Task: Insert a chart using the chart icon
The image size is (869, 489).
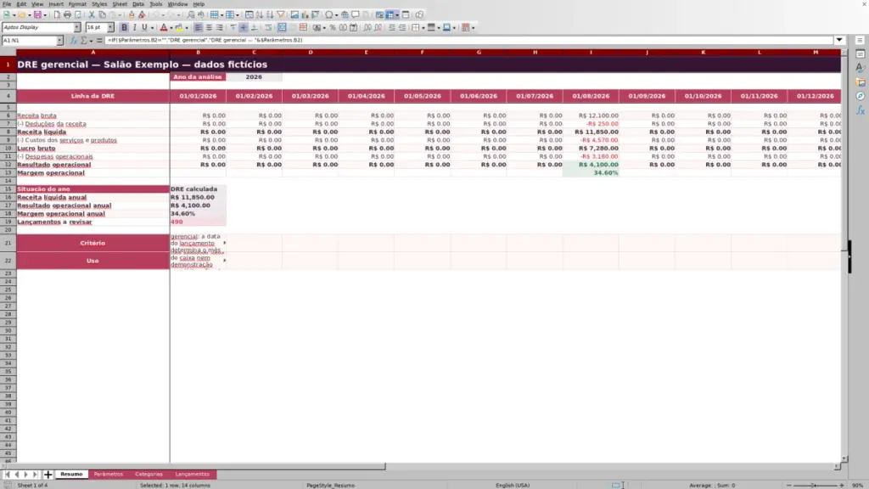Action: coord(305,15)
